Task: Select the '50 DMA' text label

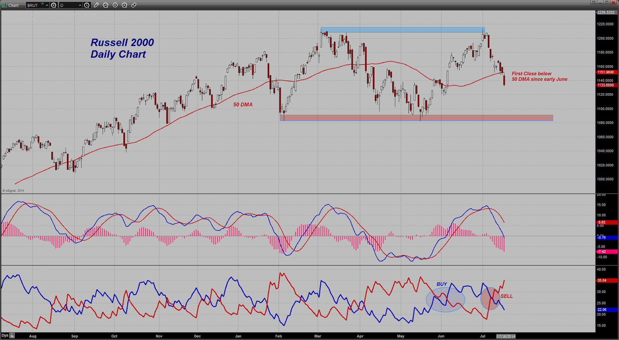Action: coord(243,105)
